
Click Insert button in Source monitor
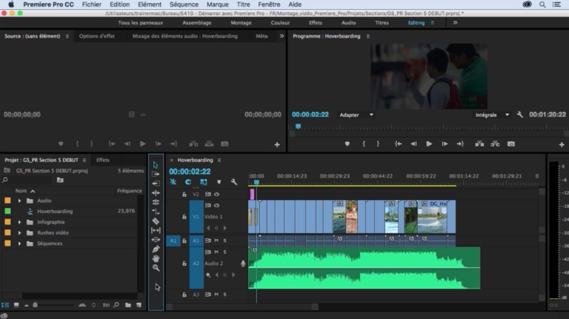tap(193, 144)
